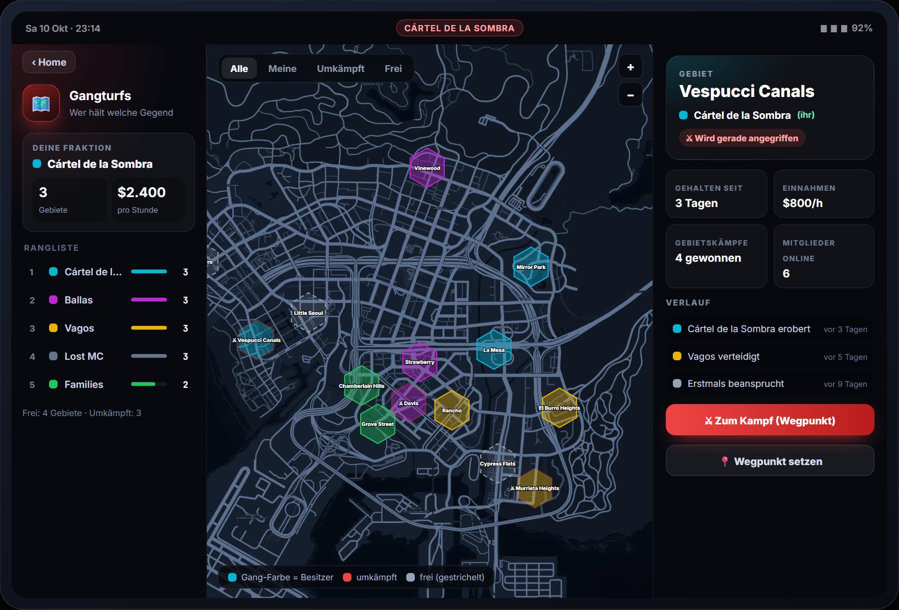Click the contested Davis hexagon
Screen dimensions: 899x610
tap(409, 403)
